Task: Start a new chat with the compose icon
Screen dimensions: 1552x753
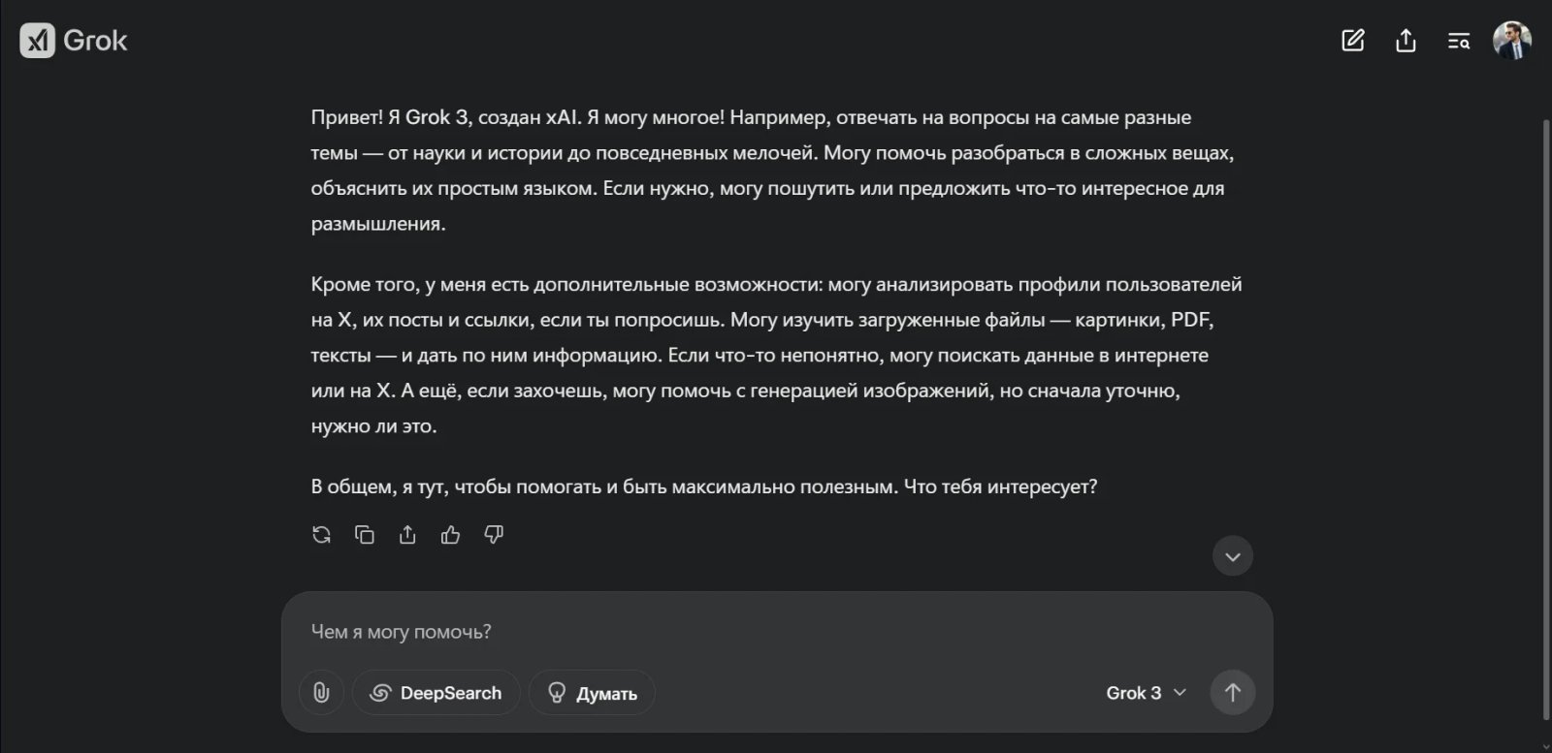Action: tap(1353, 41)
